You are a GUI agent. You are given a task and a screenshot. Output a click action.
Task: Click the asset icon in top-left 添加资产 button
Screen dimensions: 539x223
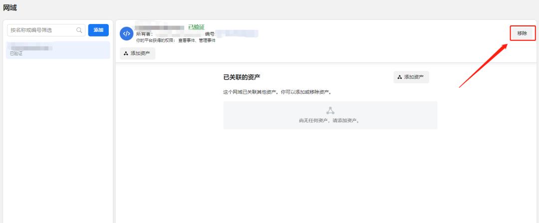126,53
